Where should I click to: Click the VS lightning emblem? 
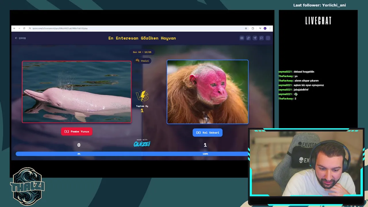[142, 96]
